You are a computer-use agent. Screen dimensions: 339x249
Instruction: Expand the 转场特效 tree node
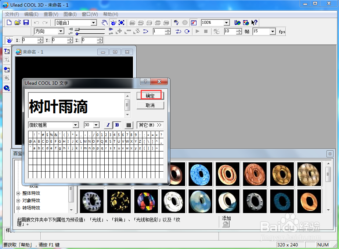[x=18, y=208]
